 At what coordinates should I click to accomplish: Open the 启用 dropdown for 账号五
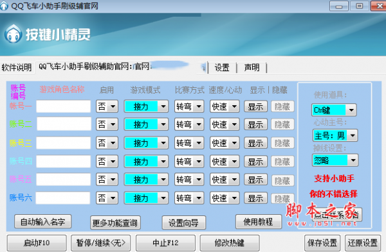107,180
